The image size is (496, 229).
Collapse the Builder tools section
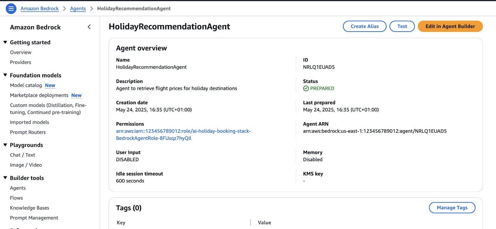pyautogui.click(x=5, y=178)
